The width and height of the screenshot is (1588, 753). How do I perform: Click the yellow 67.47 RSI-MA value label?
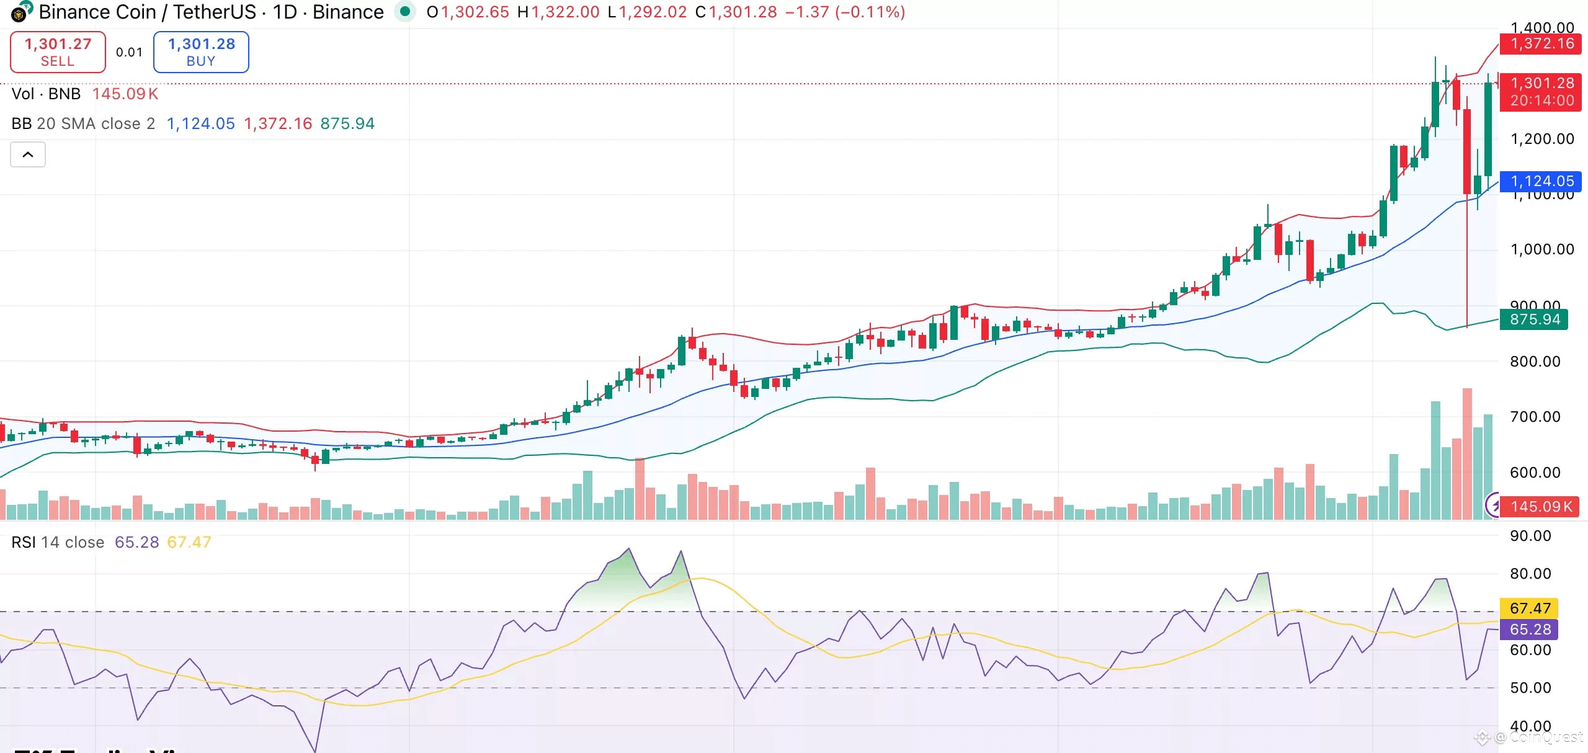click(x=1528, y=608)
